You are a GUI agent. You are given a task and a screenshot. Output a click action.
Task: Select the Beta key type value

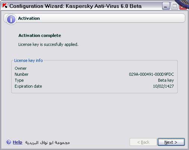coord(166,80)
